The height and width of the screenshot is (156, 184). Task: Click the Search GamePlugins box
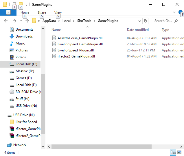[166, 21]
